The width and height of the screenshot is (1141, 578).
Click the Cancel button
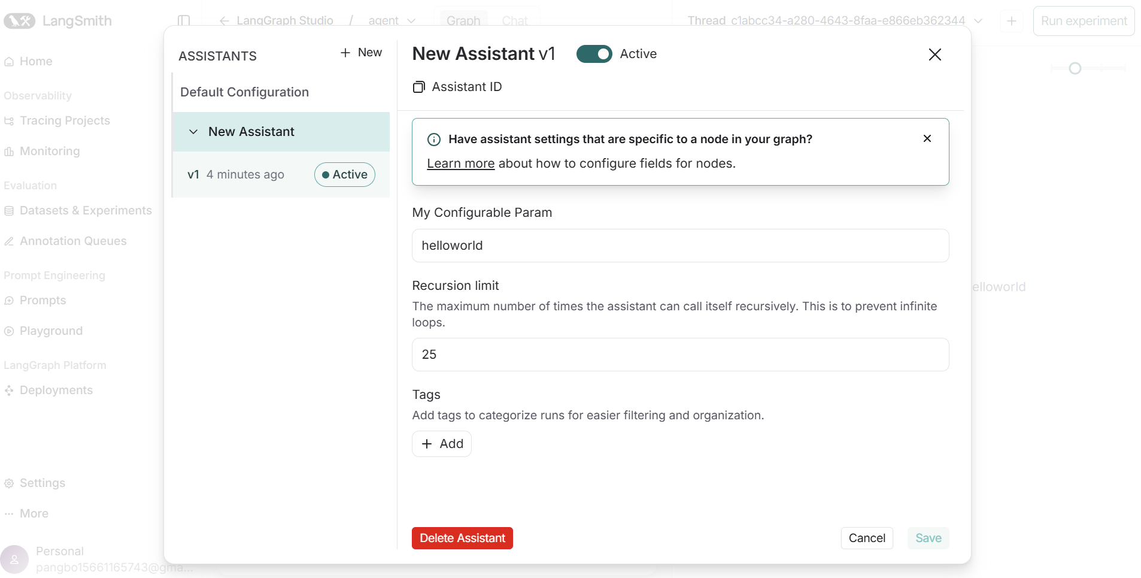(867, 538)
